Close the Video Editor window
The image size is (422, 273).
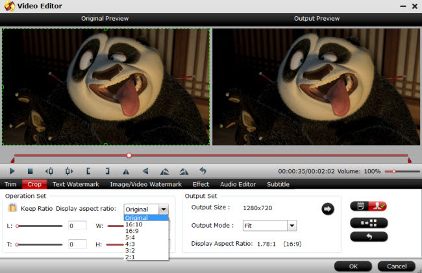[415, 6]
